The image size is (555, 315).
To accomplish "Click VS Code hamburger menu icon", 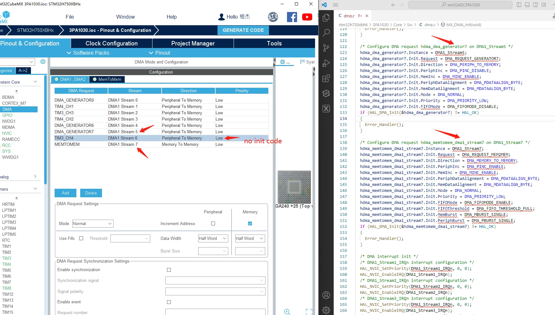I will click(336, 5).
